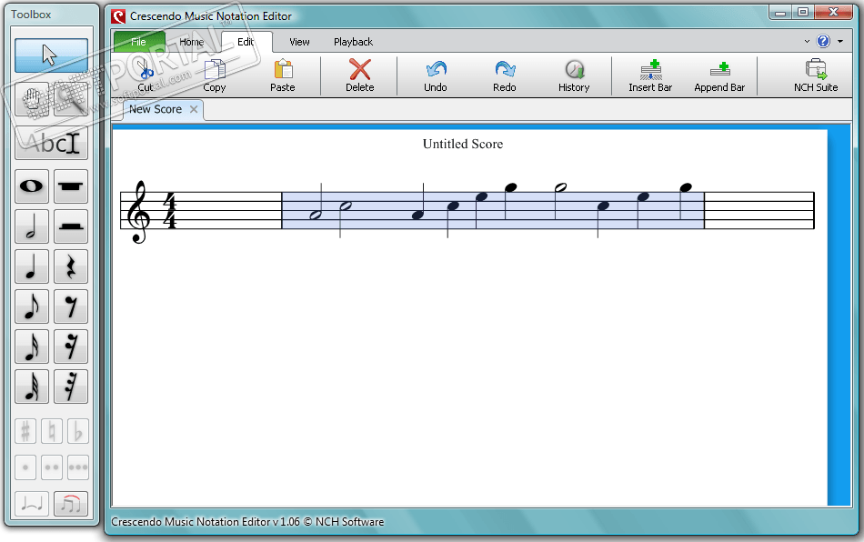Pick the sixteenth note tool

32,346
